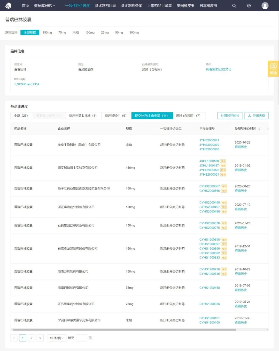This screenshot has height=351, width=279.
Task: Open application number CYHS1900736
Action: [210, 269]
